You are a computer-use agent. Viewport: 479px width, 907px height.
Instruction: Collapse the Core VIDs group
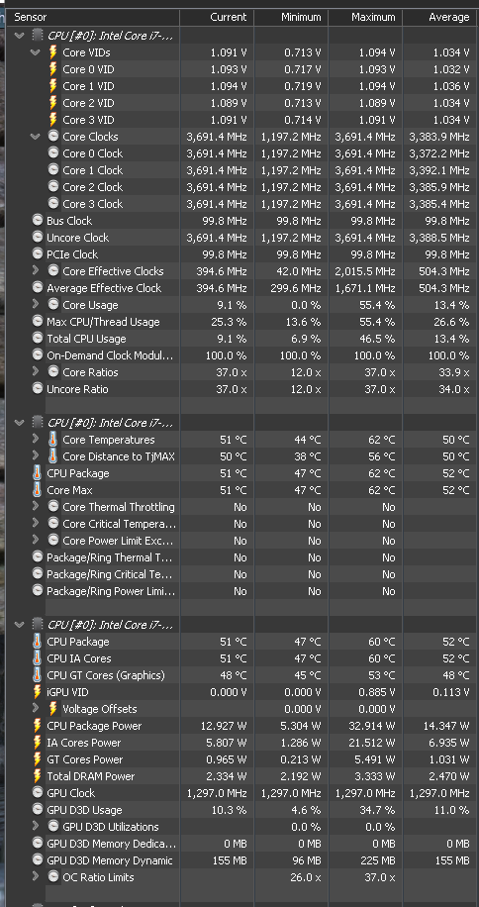[x=36, y=52]
